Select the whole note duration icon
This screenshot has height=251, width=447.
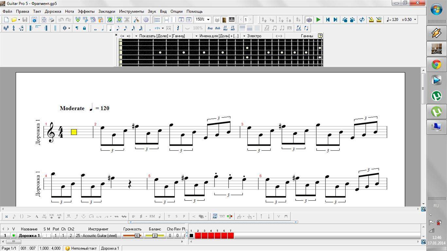[95, 28]
